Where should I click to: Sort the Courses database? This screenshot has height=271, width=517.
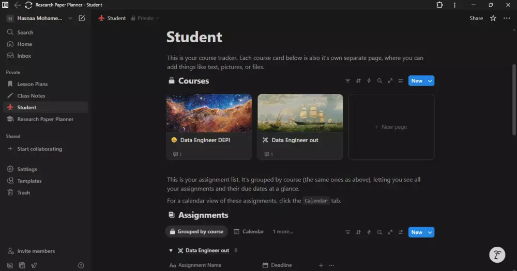click(x=358, y=81)
